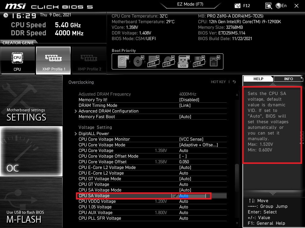Click the help panel top grip handle

tap(273, 84)
